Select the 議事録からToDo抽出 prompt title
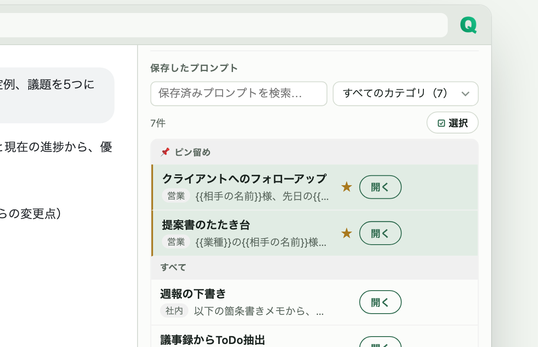Screen dimensions: 538x347 point(213,340)
